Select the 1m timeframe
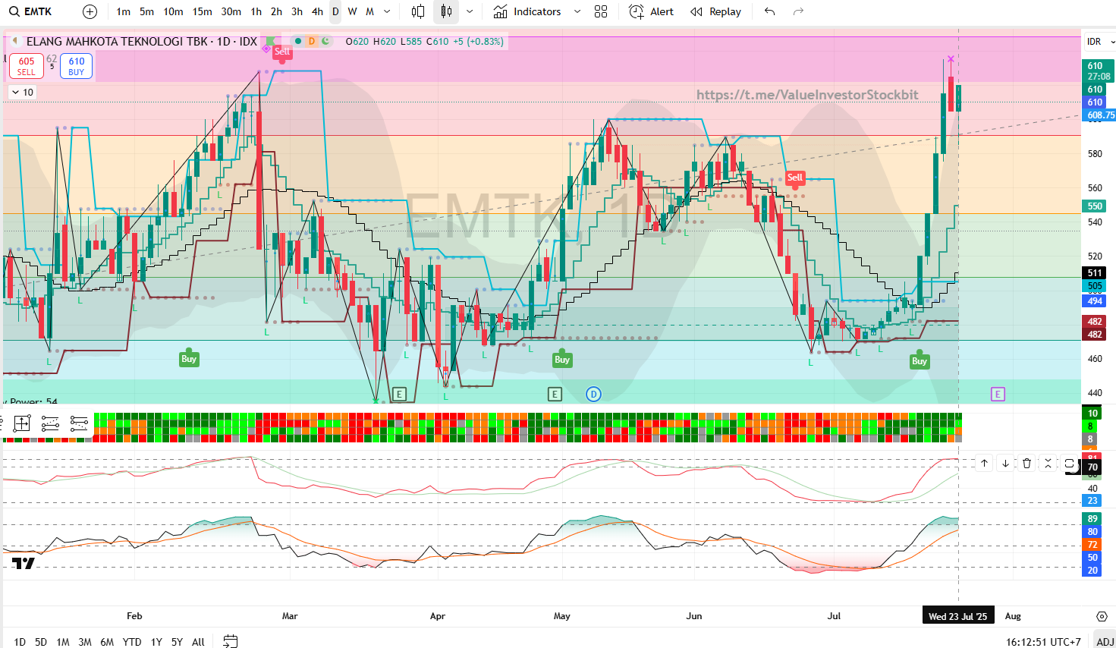The width and height of the screenshot is (1116, 648). [x=123, y=11]
